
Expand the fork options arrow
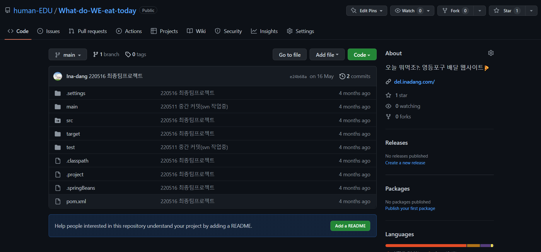tap(479, 11)
